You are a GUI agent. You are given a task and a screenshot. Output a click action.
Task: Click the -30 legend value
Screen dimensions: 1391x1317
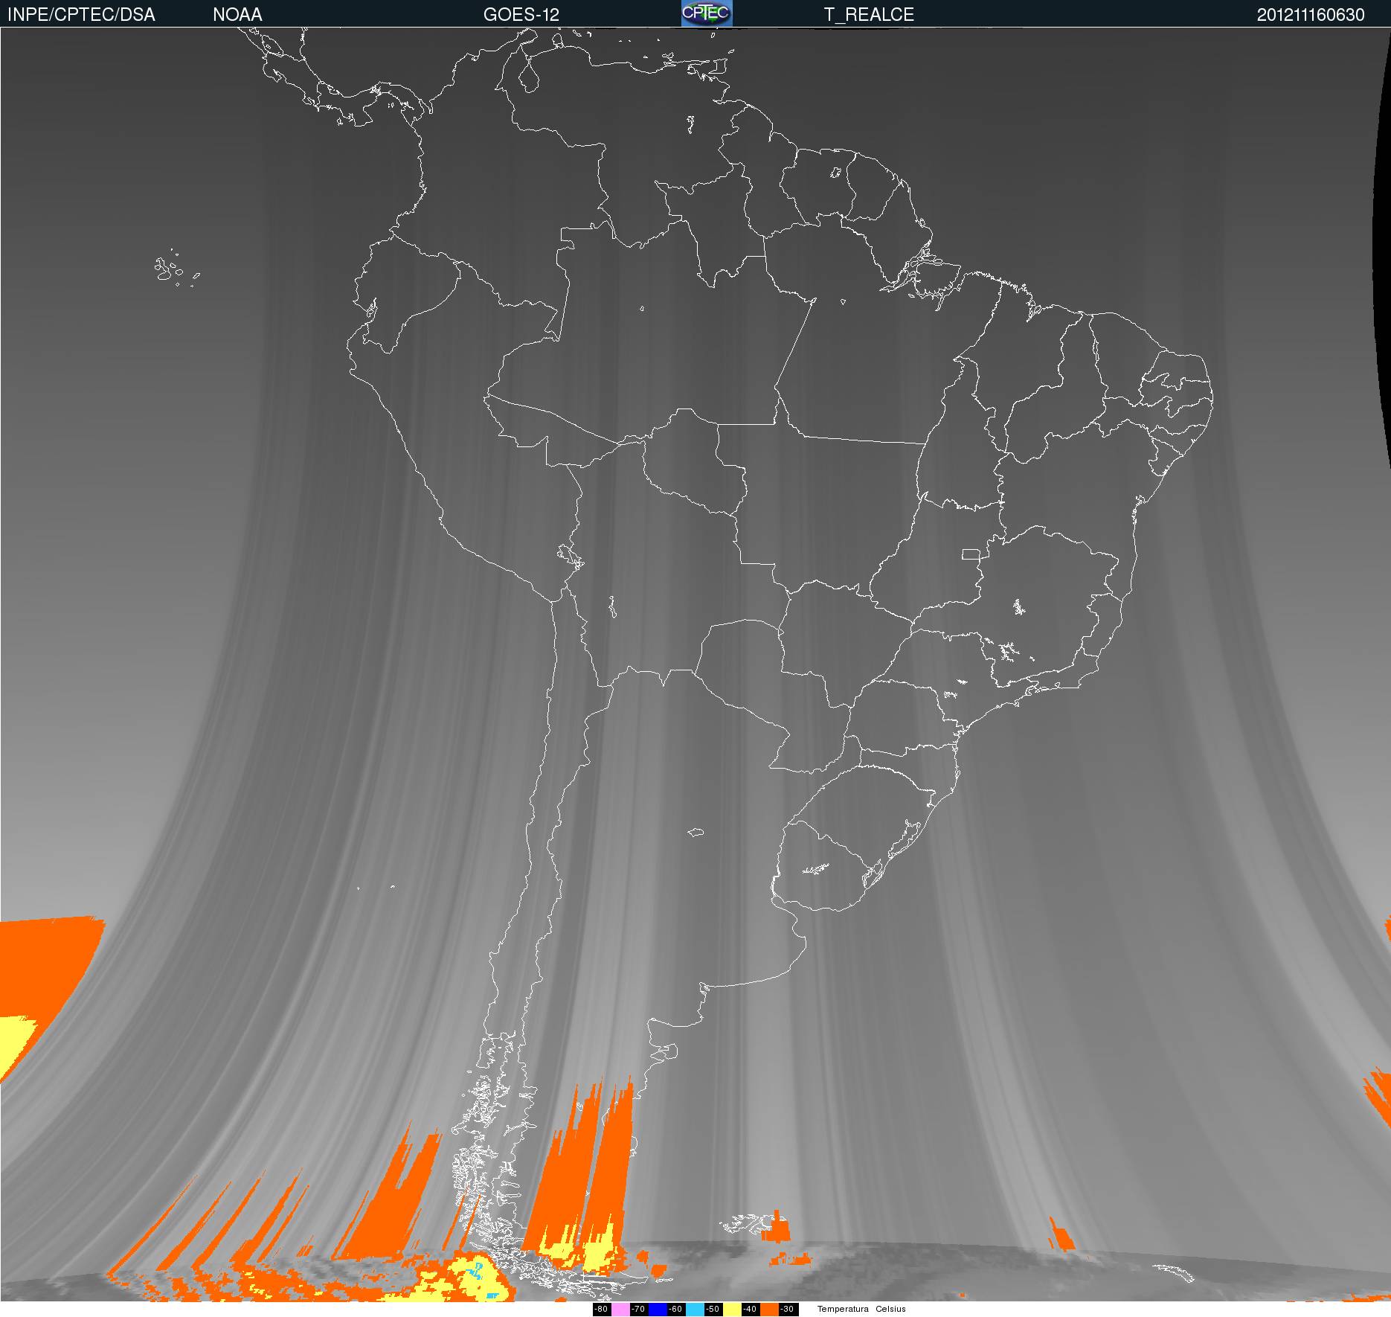787,1310
